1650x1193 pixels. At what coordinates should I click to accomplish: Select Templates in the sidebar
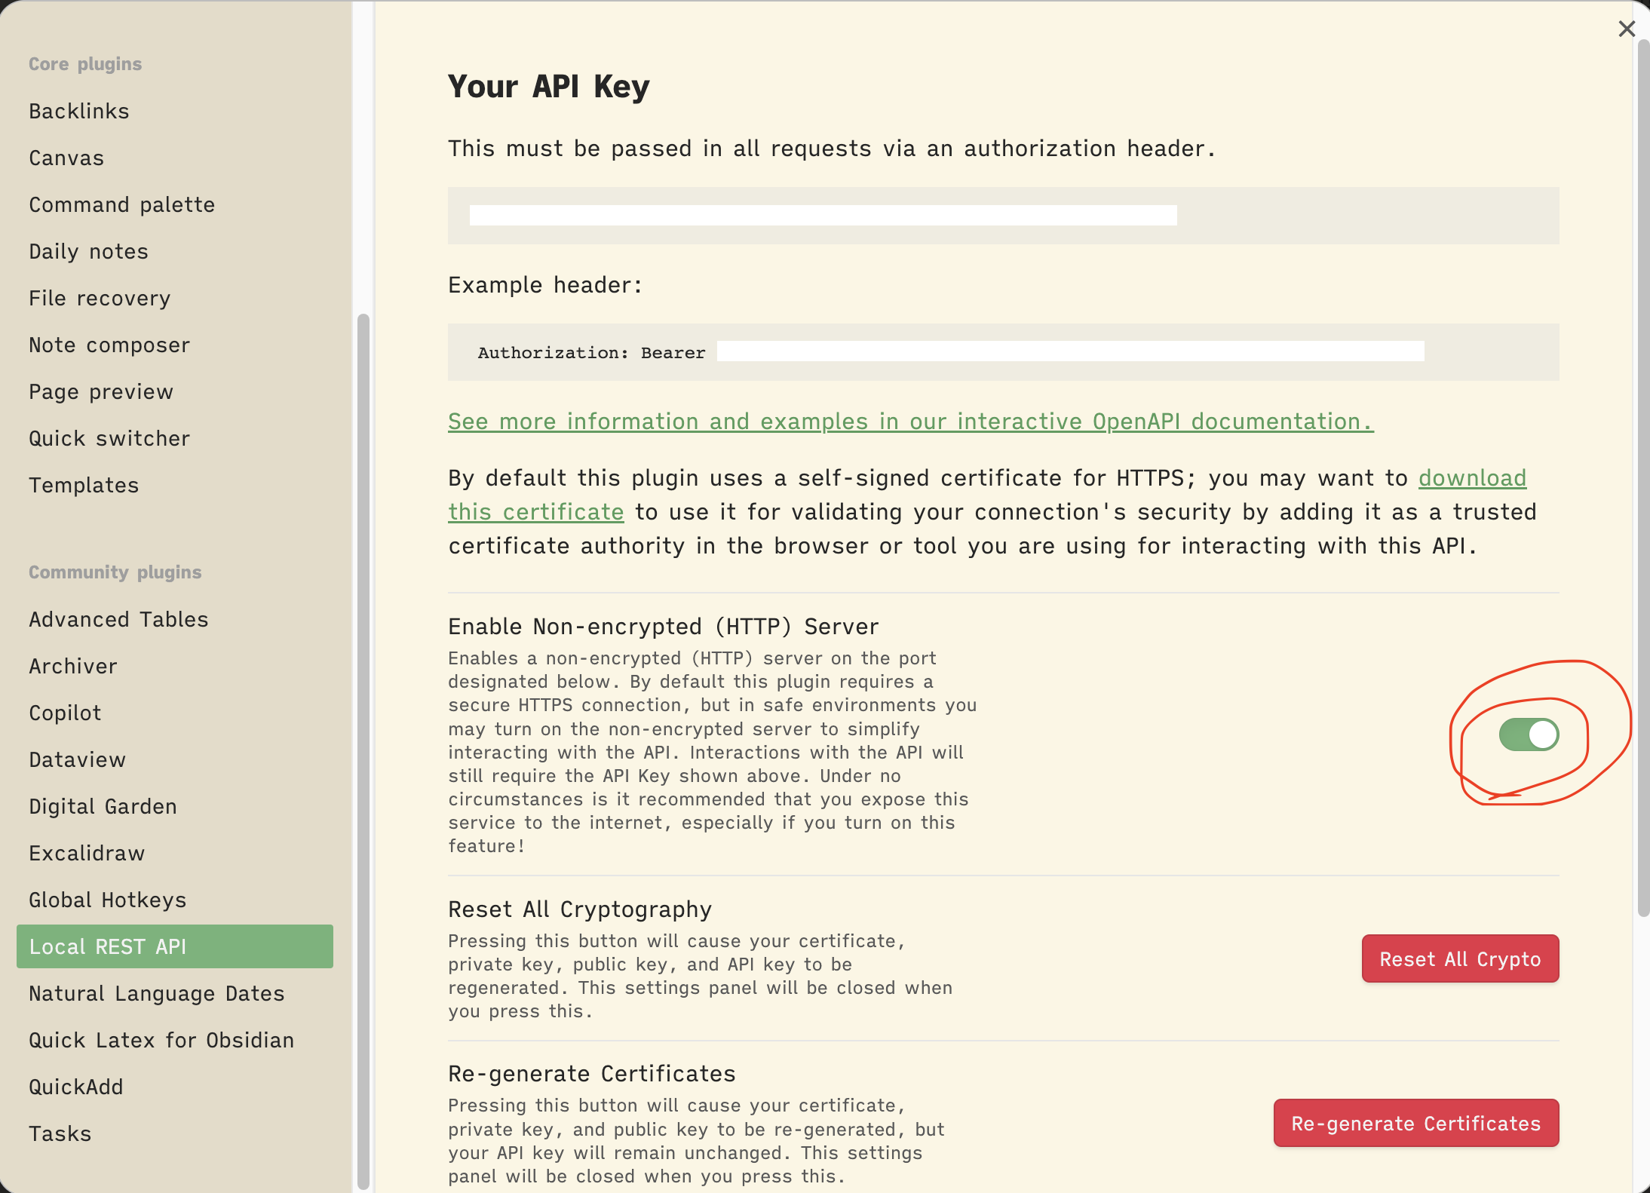(84, 486)
